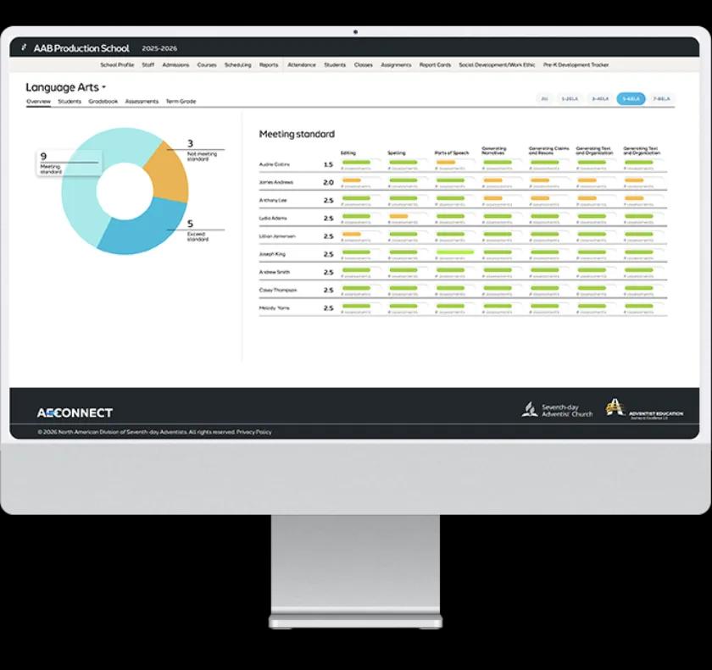This screenshot has height=670, width=712.
Task: Click the icon beside AAB Production School
Action: click(24, 48)
